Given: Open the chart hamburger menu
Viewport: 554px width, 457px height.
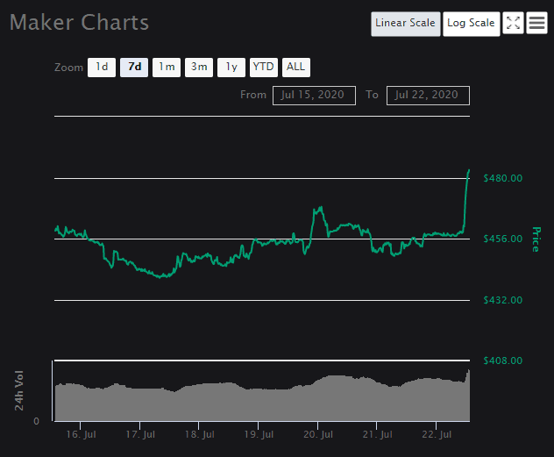Looking at the screenshot, I should point(537,24).
